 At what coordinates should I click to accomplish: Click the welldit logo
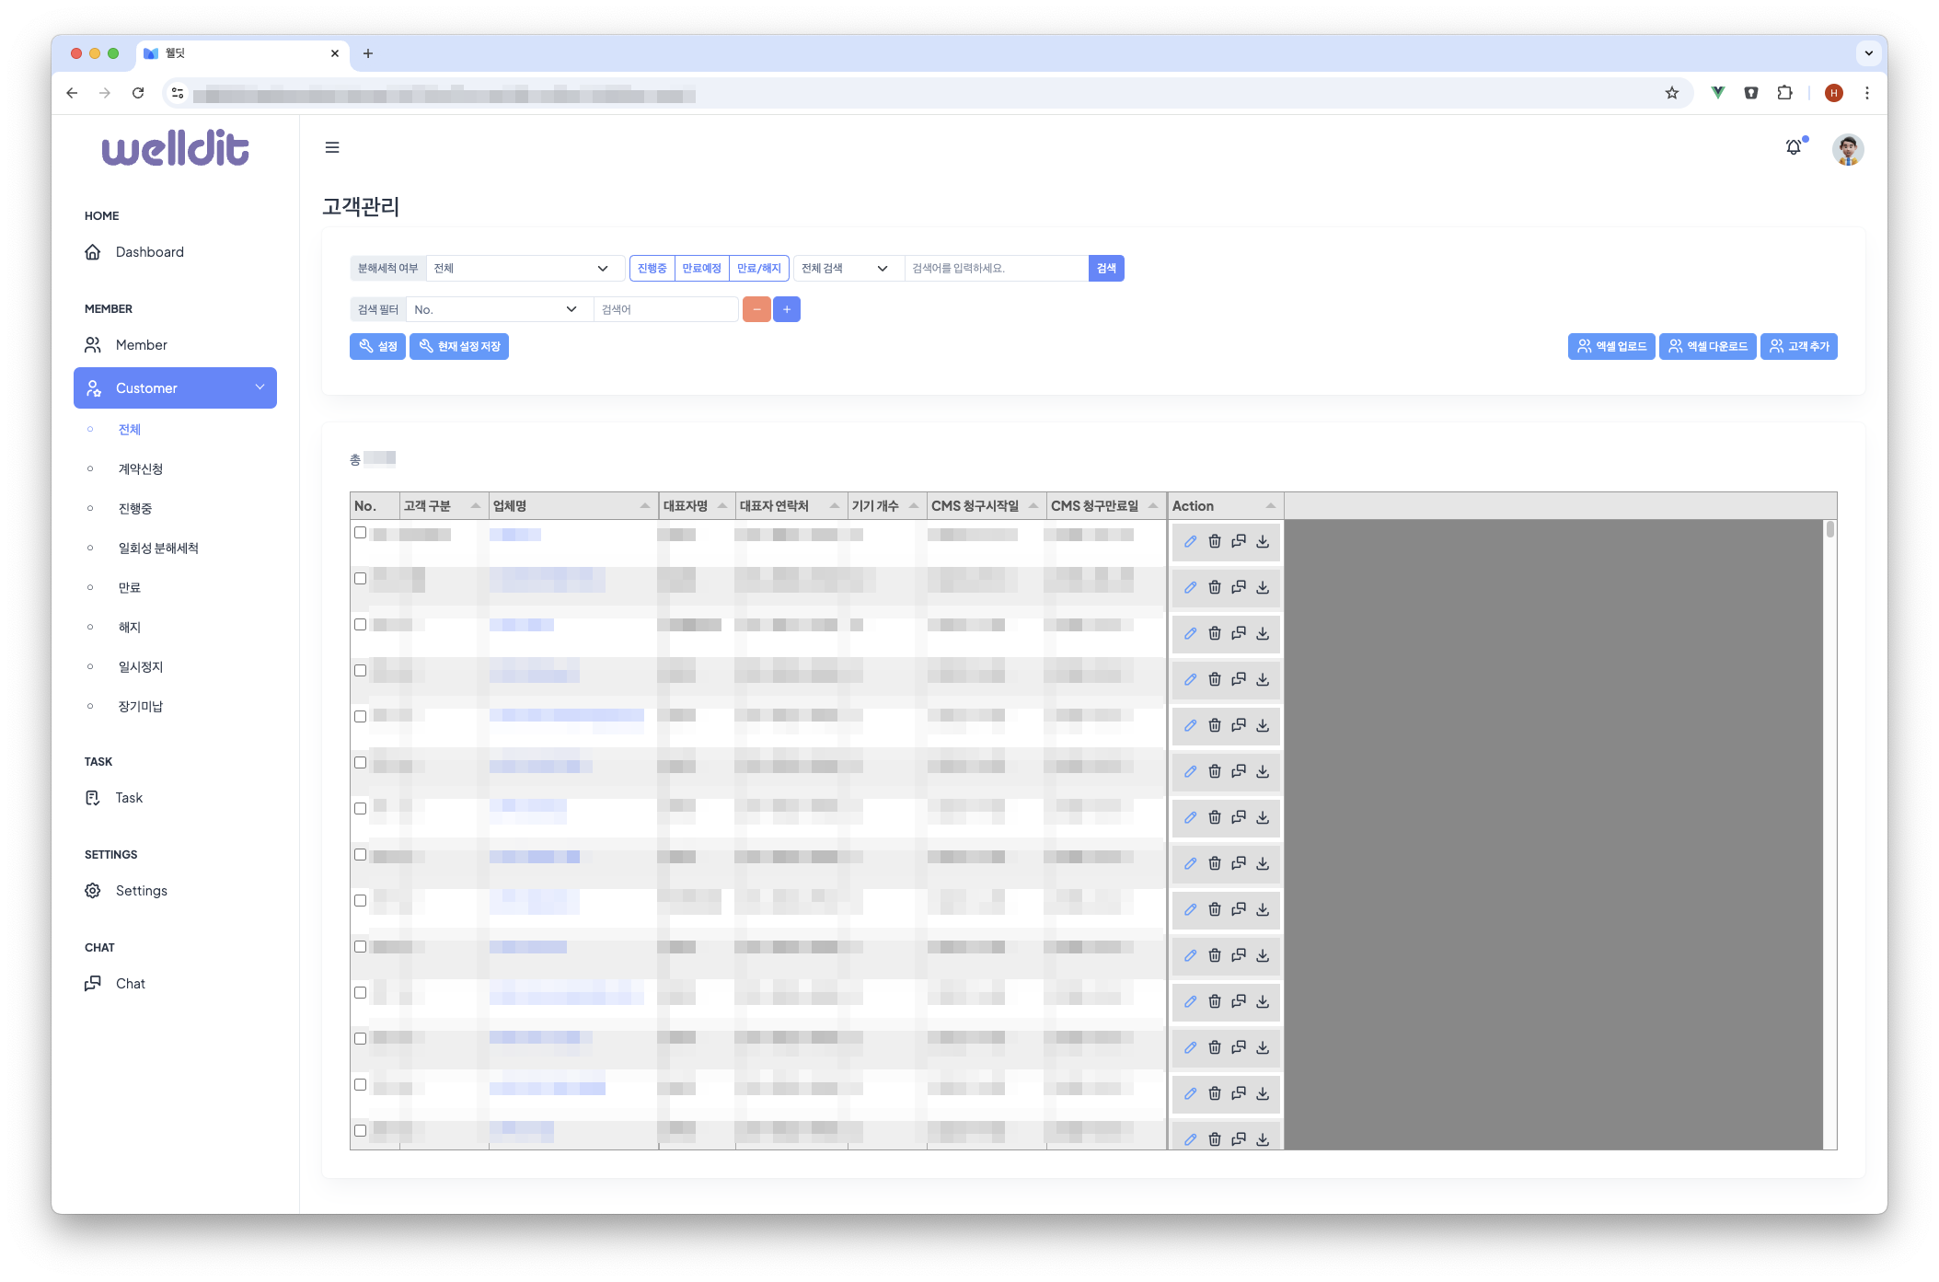point(175,148)
